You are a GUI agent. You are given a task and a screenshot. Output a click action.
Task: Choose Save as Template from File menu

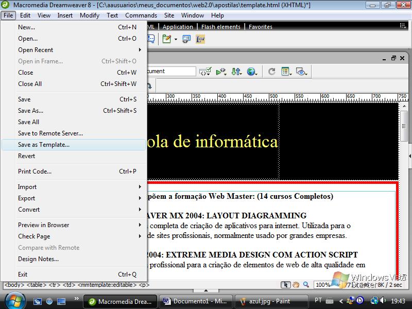(x=44, y=145)
